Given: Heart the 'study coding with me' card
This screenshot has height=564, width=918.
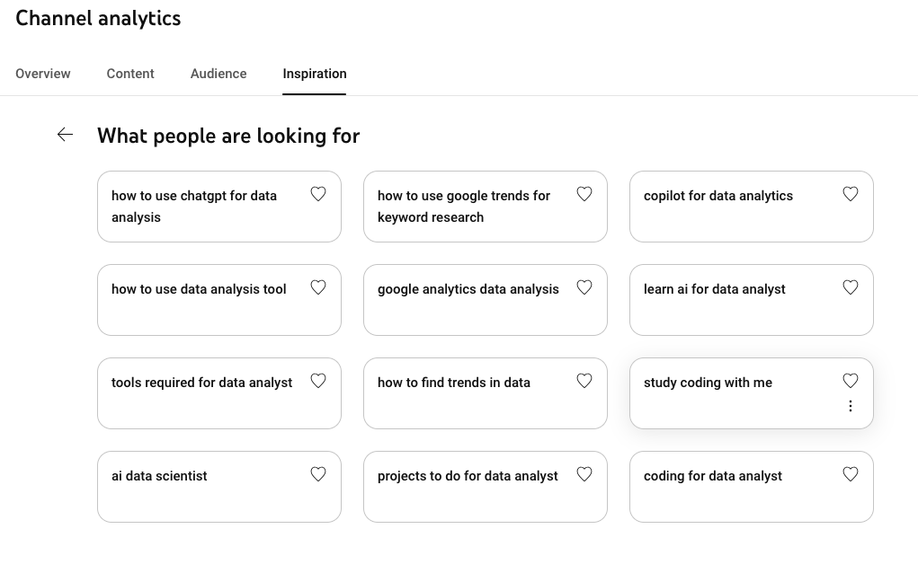Looking at the screenshot, I should point(851,381).
